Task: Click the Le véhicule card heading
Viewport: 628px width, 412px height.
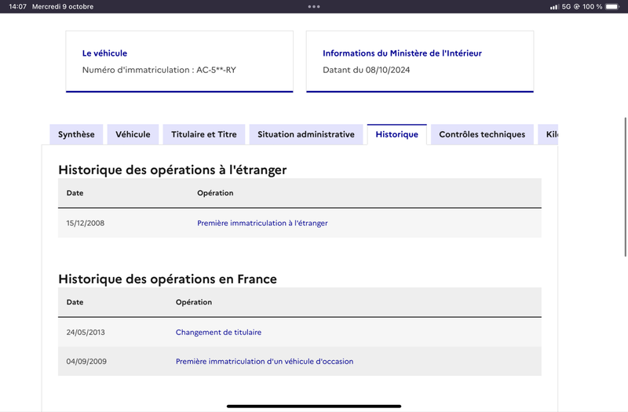Action: tap(104, 53)
